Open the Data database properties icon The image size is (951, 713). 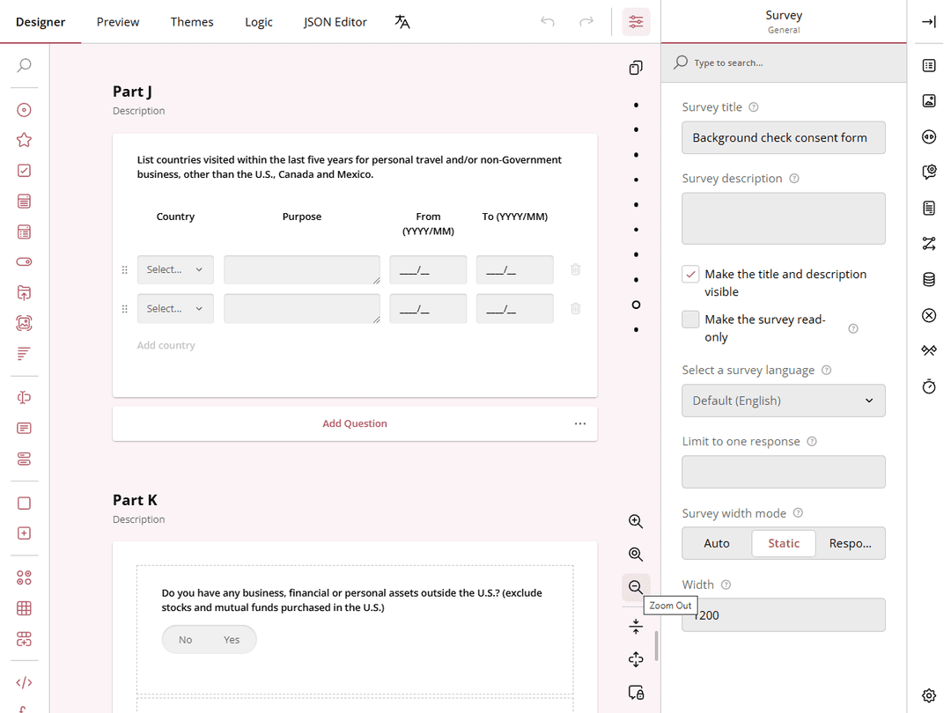[x=929, y=280]
